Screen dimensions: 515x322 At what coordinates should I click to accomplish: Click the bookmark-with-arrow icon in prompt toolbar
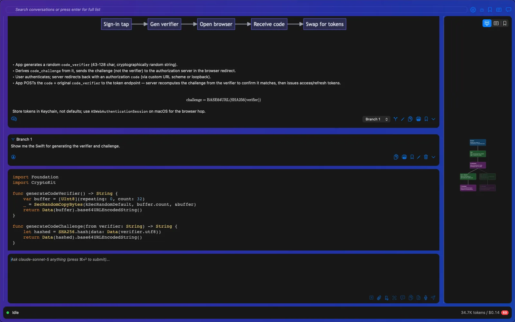click(387, 298)
